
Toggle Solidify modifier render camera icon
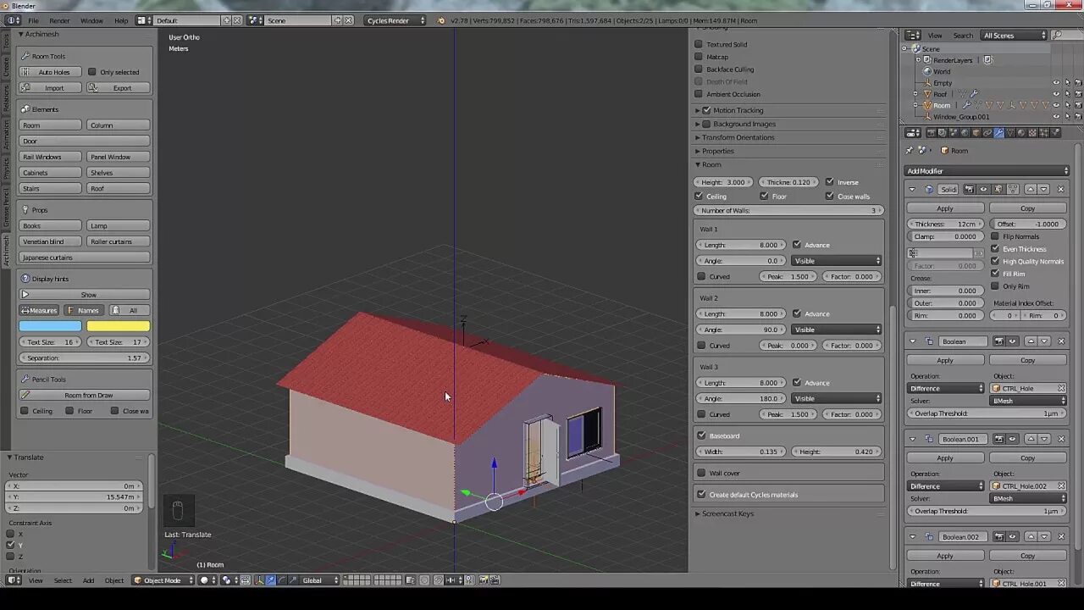[x=970, y=189]
